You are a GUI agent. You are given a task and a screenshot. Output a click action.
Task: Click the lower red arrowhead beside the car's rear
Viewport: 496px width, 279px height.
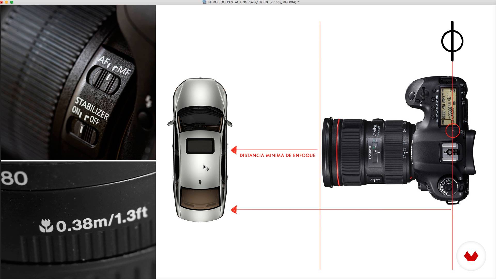[234, 210]
